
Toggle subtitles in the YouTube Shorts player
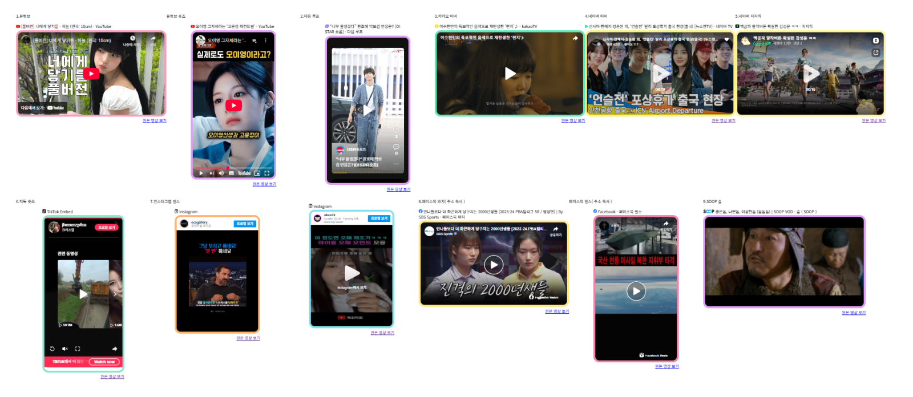pyautogui.click(x=232, y=173)
